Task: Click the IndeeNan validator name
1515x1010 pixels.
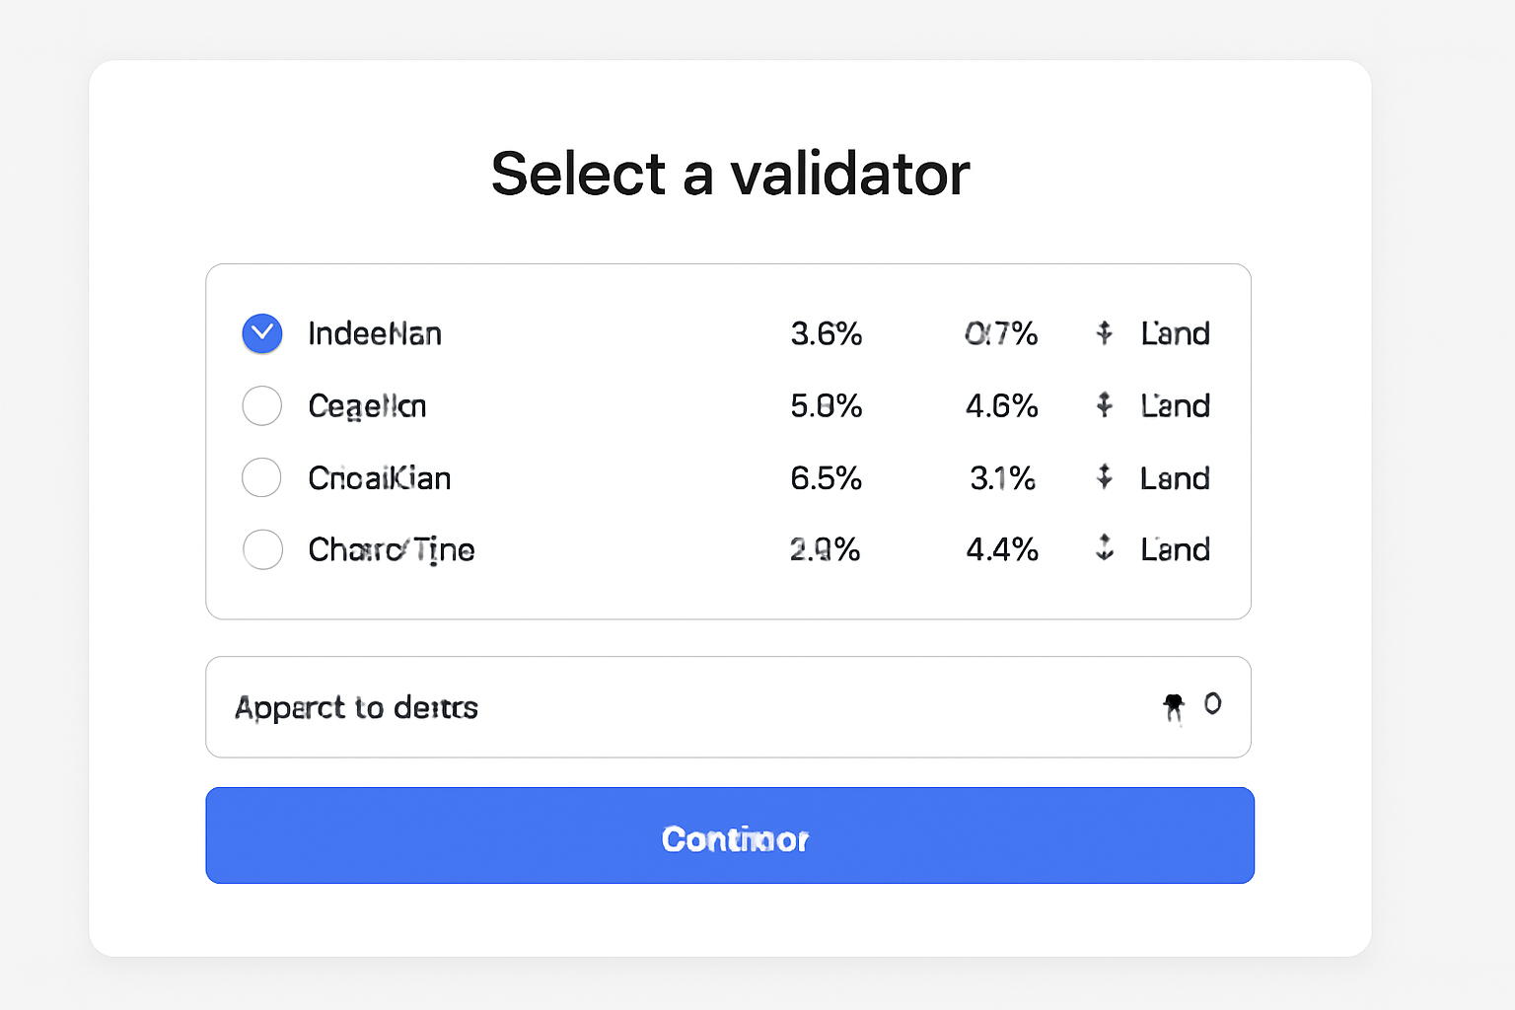Action: tap(375, 333)
